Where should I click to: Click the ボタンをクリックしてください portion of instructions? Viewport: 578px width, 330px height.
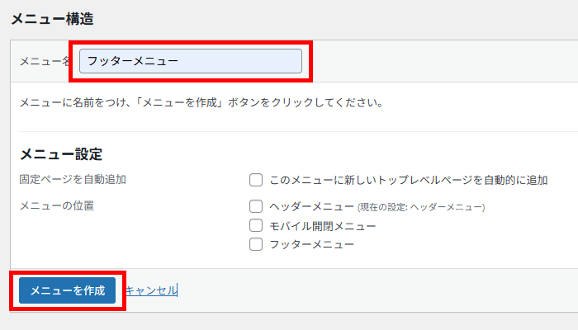(x=306, y=102)
